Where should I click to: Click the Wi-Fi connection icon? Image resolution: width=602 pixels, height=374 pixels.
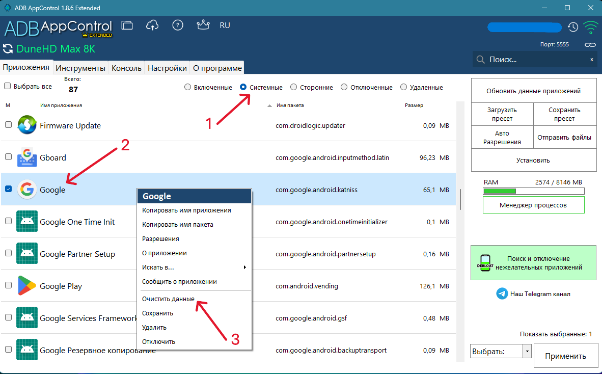pos(590,28)
